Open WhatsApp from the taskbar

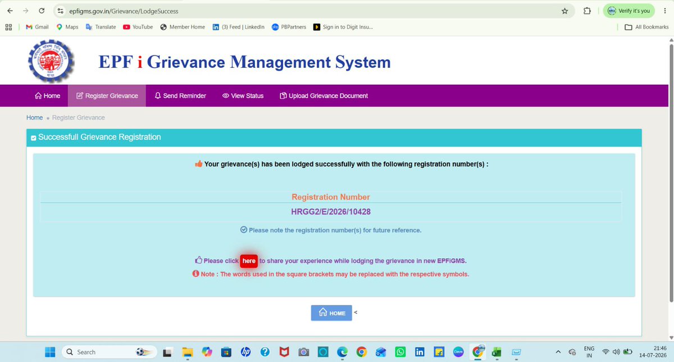tap(400, 352)
